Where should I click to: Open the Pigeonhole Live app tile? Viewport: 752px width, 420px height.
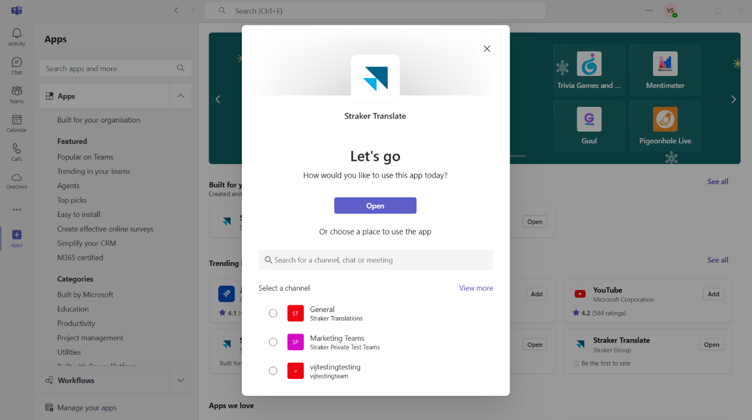(665, 126)
